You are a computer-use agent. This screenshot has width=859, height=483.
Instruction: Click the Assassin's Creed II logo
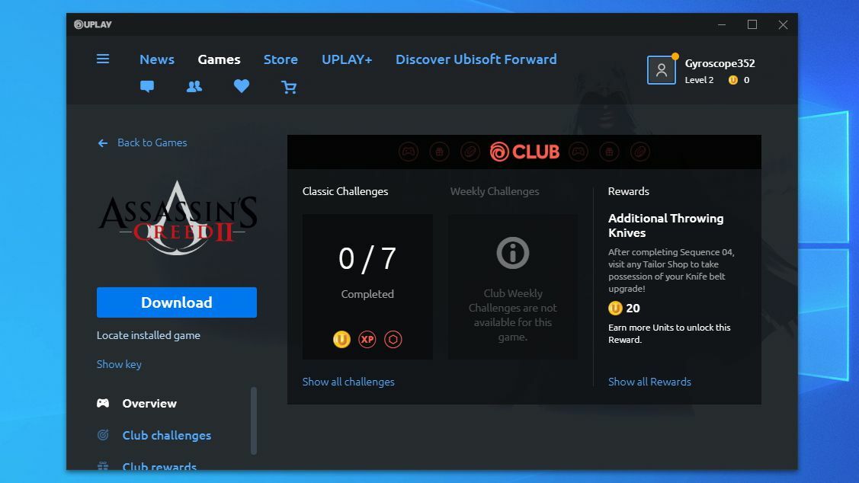[177, 217]
